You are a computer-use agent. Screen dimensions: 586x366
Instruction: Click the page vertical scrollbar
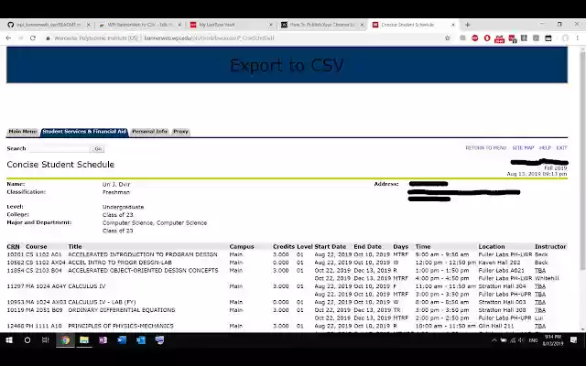(582, 161)
